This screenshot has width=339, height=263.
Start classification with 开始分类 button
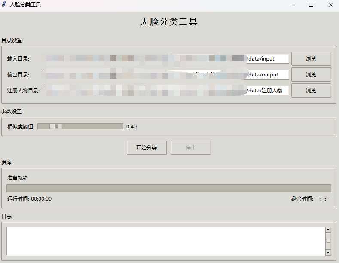point(147,148)
